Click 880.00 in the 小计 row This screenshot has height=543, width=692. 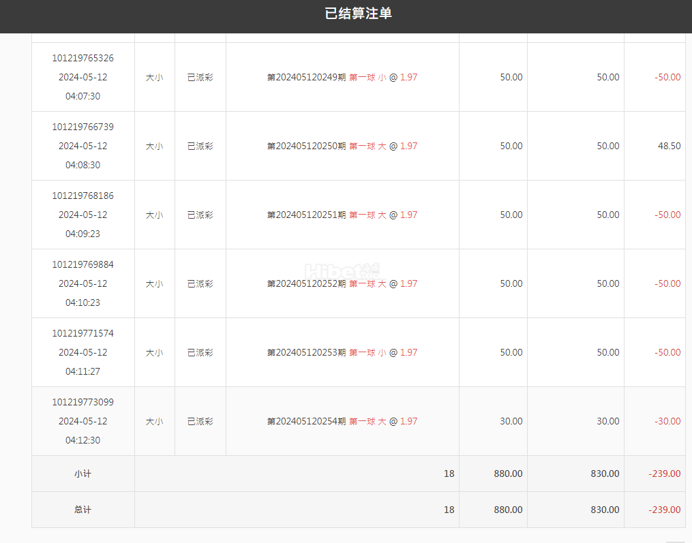[508, 474]
